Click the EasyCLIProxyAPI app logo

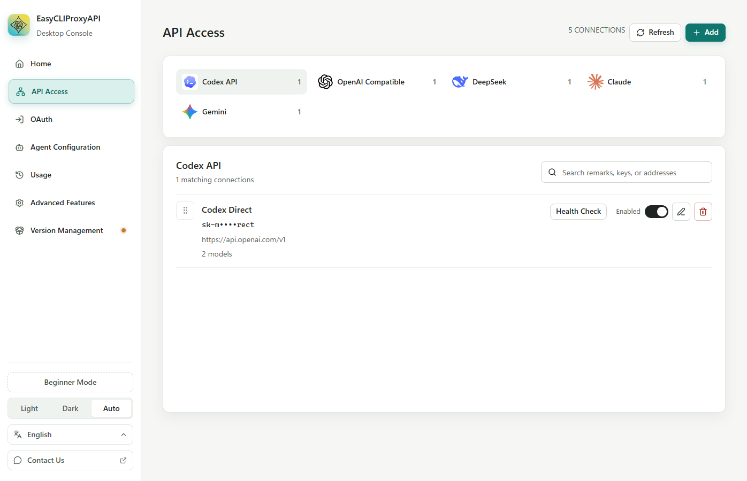click(x=19, y=25)
